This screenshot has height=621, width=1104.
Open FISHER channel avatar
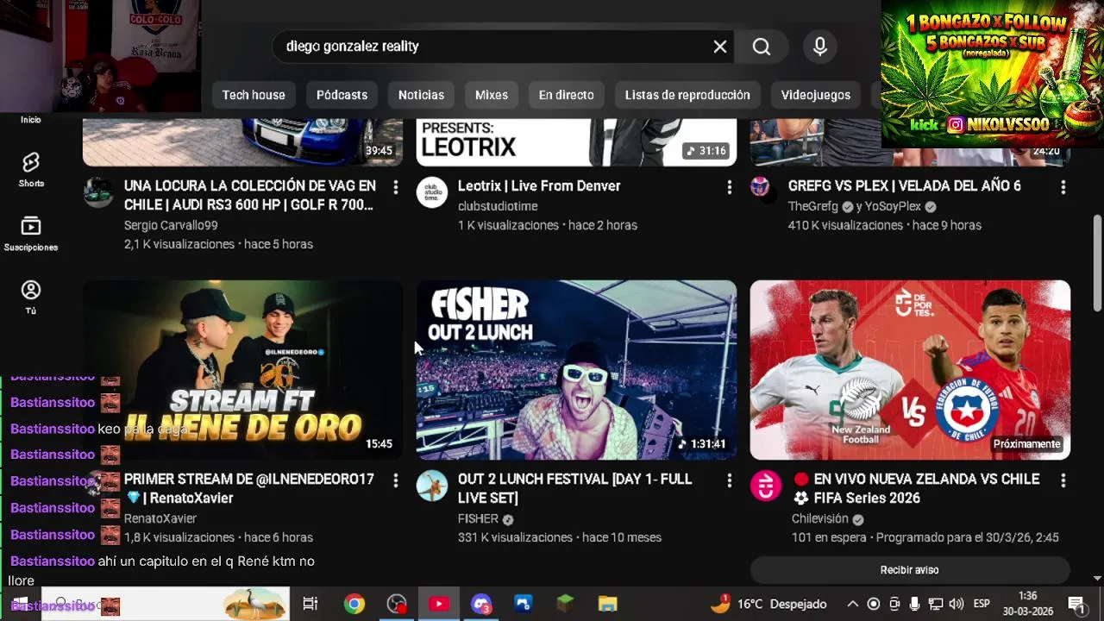[432, 486]
